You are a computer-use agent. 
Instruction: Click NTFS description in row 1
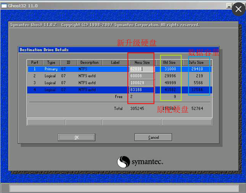click(83, 69)
